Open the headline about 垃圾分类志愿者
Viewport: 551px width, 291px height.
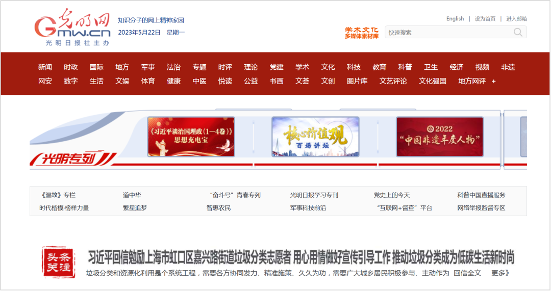point(301,257)
